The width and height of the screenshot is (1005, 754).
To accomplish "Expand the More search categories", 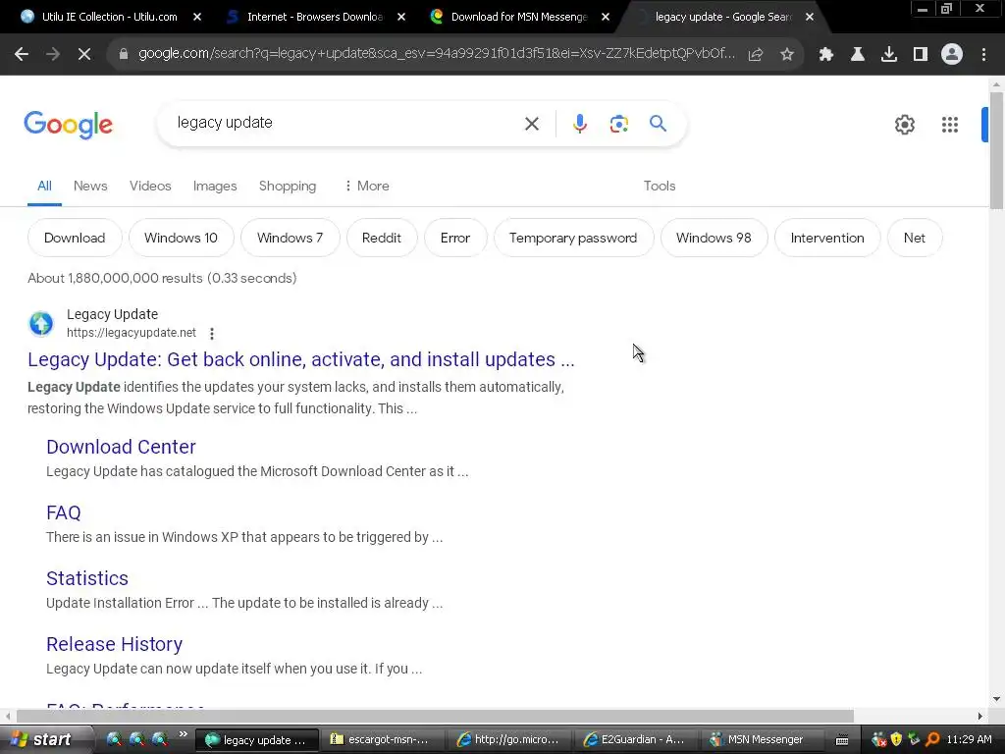I will pyautogui.click(x=367, y=186).
